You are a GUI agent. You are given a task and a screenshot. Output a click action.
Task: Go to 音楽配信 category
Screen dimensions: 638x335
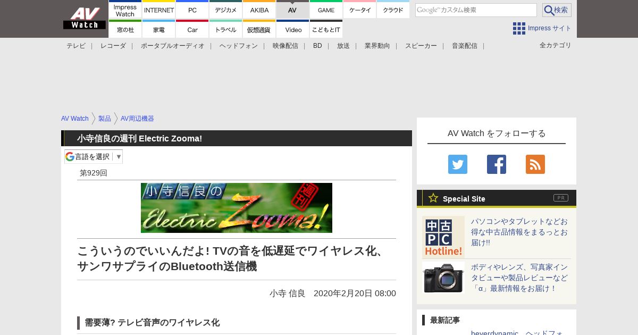[465, 46]
